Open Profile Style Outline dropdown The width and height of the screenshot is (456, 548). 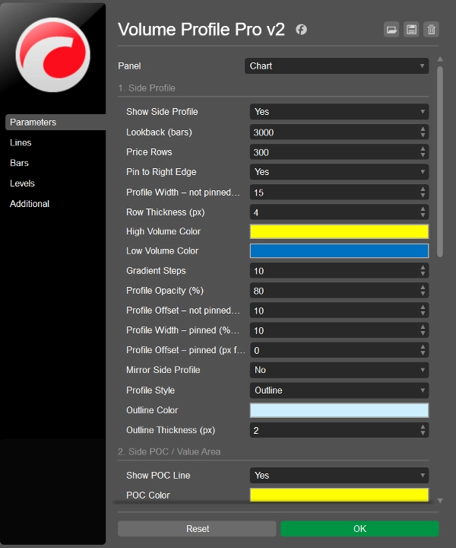(339, 390)
